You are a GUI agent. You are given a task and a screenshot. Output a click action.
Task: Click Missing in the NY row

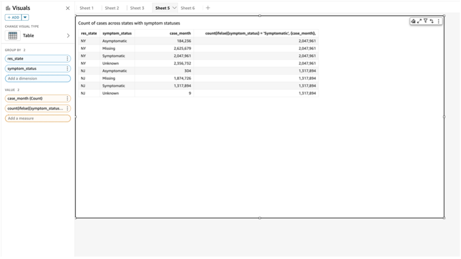click(x=109, y=49)
